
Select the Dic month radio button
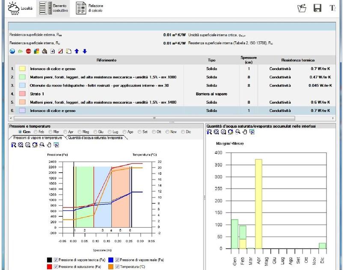(183, 132)
